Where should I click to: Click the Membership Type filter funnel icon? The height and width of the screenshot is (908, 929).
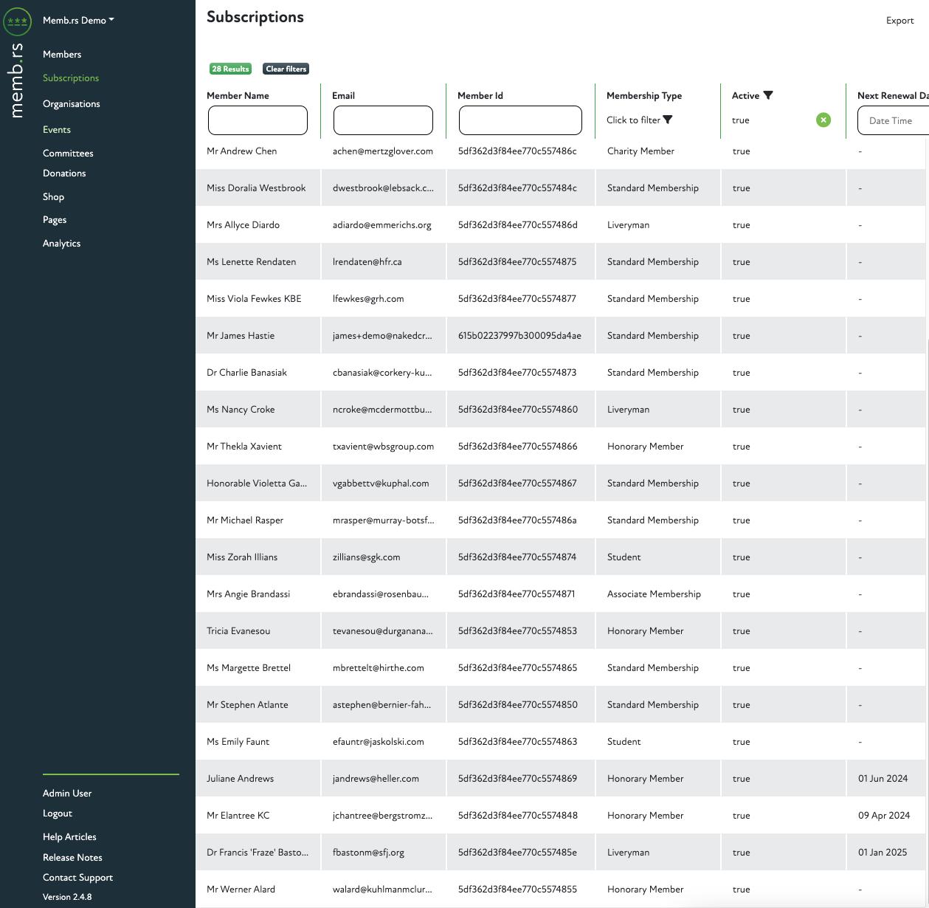668,120
